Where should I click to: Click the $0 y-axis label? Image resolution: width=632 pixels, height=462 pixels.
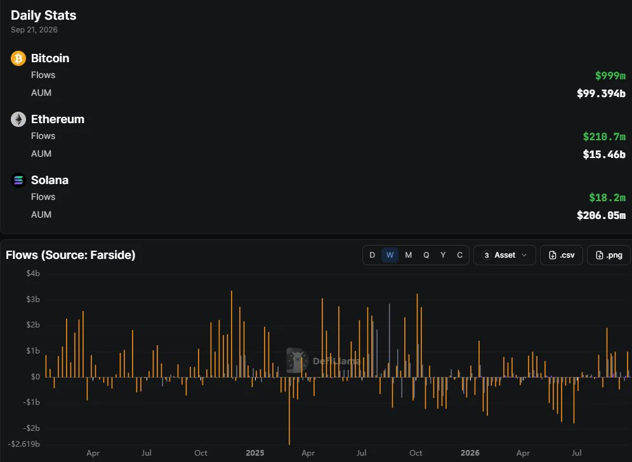[36, 377]
